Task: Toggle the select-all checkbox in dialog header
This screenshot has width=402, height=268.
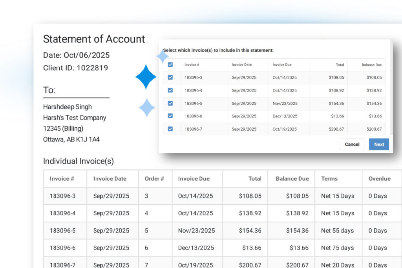Action: click(170, 65)
